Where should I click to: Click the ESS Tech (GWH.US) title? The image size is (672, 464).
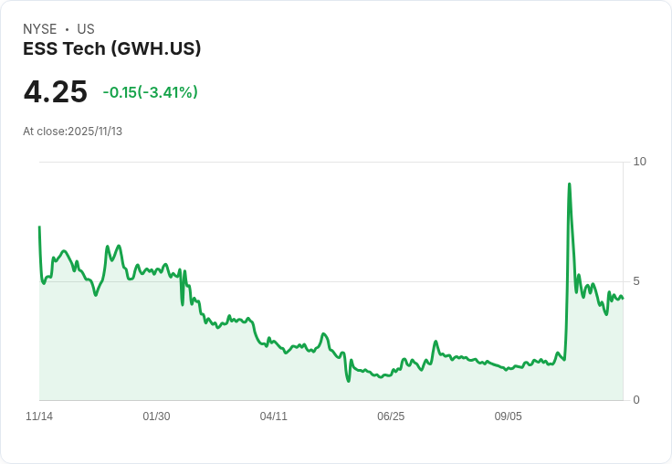tap(112, 49)
